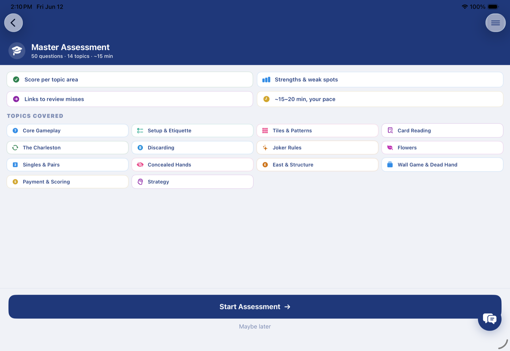Click the Master Assessment title
This screenshot has height=351, width=510.
tap(70, 47)
